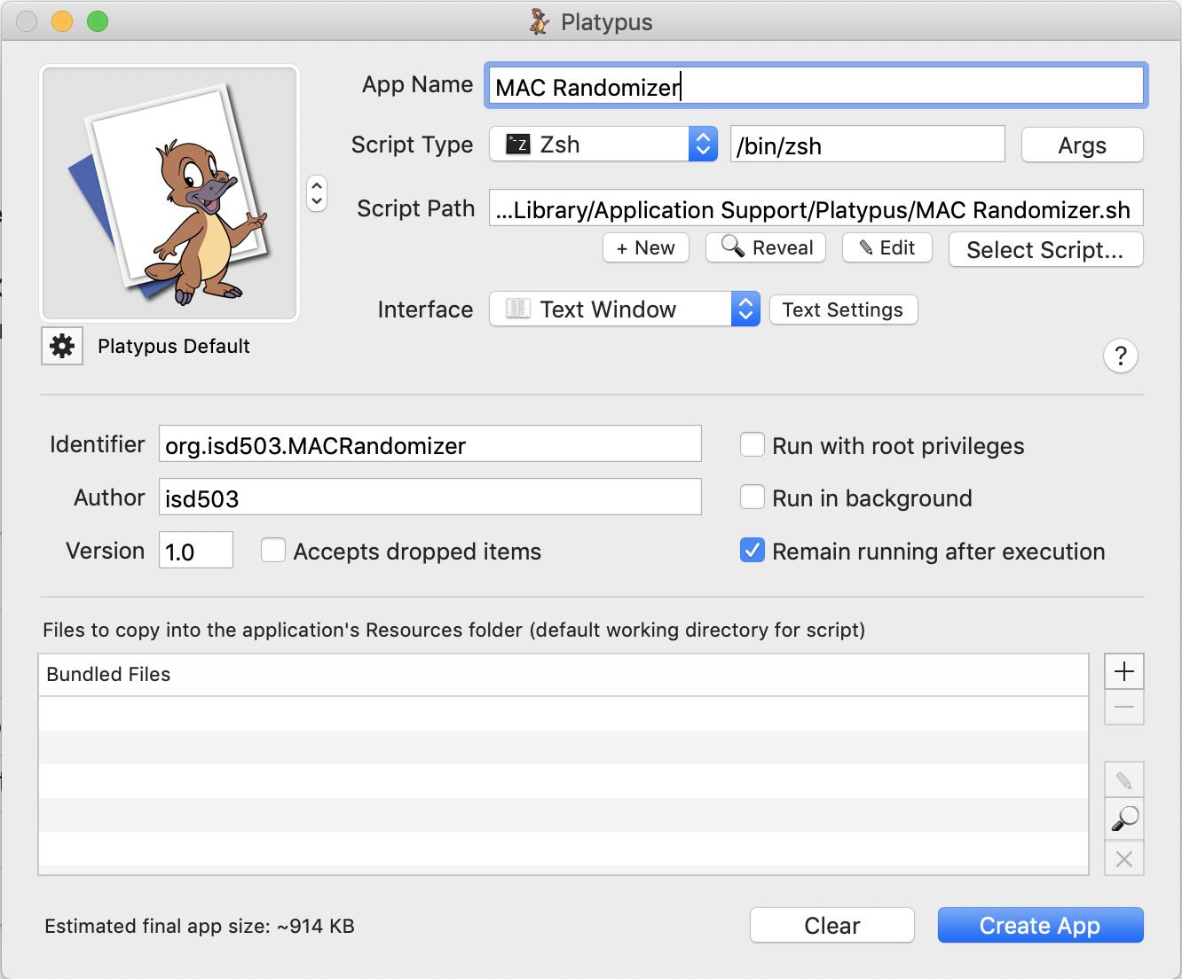Click the App Name text field
The height and width of the screenshot is (979, 1182).
pos(816,86)
